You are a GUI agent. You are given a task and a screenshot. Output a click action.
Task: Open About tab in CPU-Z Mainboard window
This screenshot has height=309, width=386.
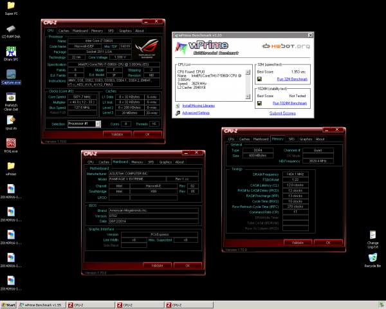pyautogui.click(x=179, y=162)
